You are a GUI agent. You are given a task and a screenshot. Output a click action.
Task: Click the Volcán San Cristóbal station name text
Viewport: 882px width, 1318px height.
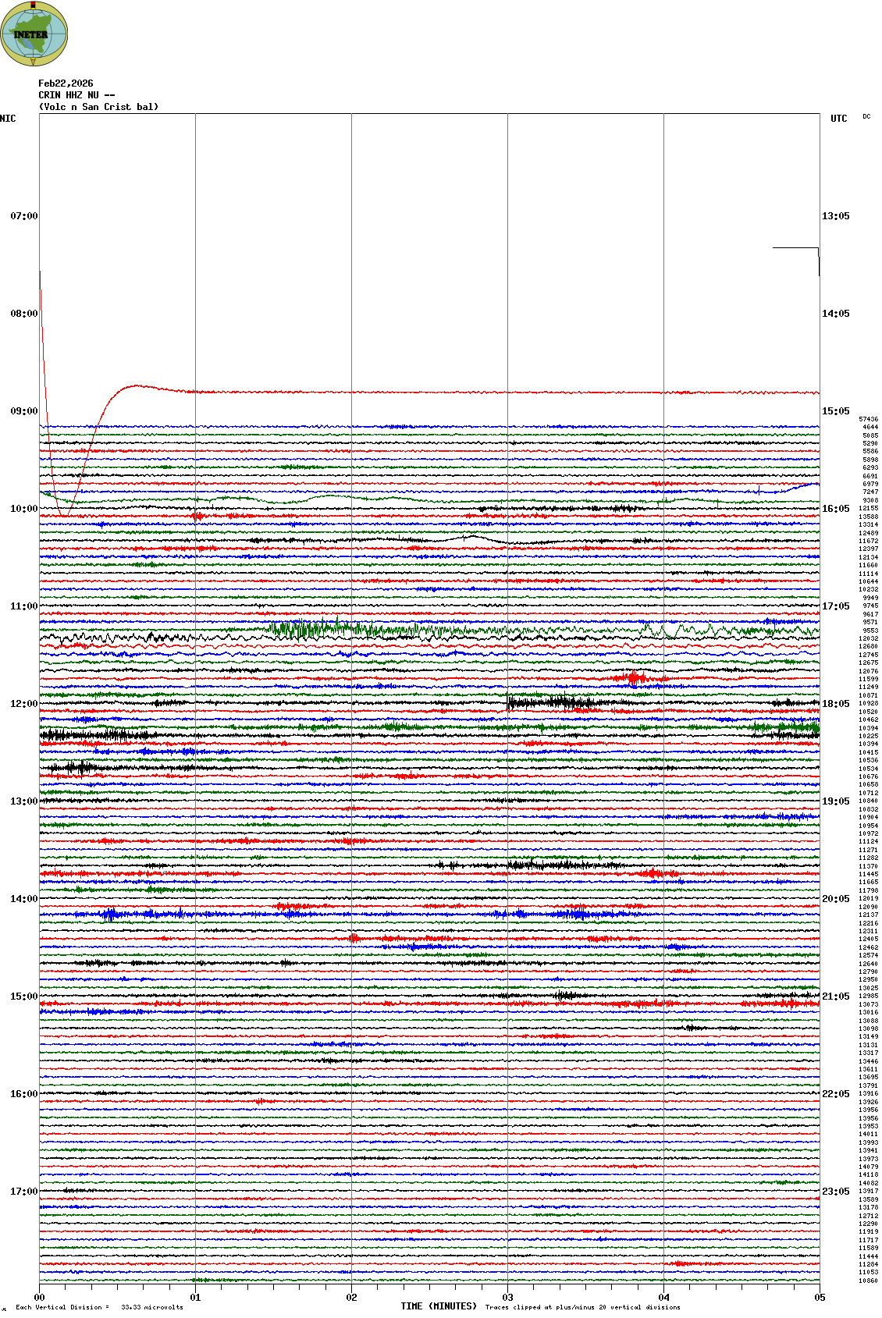(x=98, y=107)
